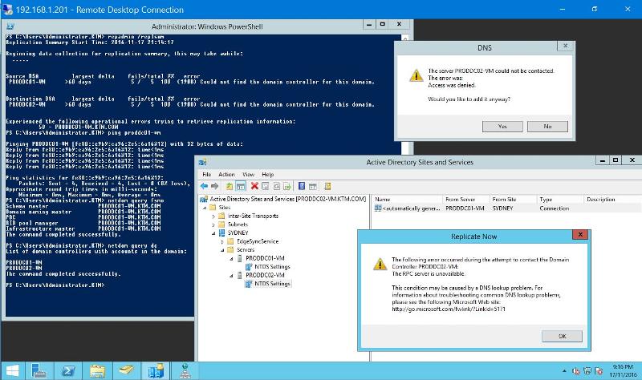Collapse the Sites tree node

point(205,208)
